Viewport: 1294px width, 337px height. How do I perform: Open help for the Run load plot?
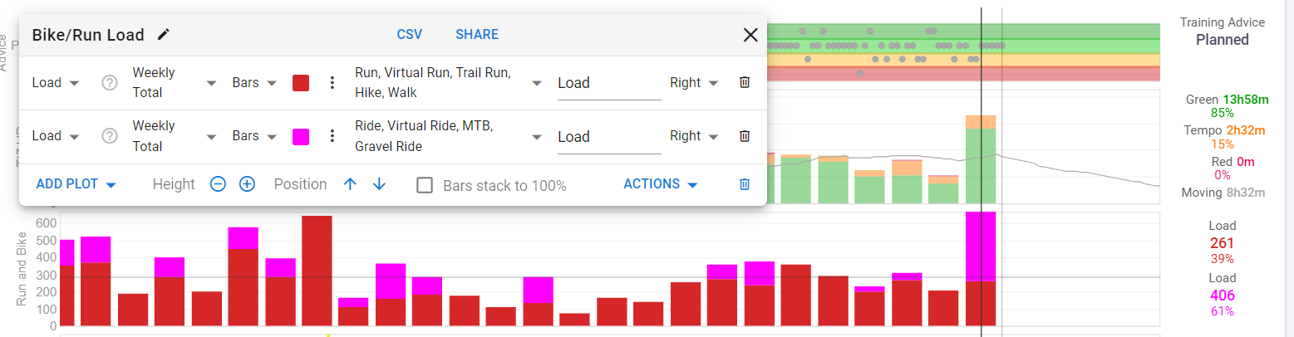click(x=109, y=83)
